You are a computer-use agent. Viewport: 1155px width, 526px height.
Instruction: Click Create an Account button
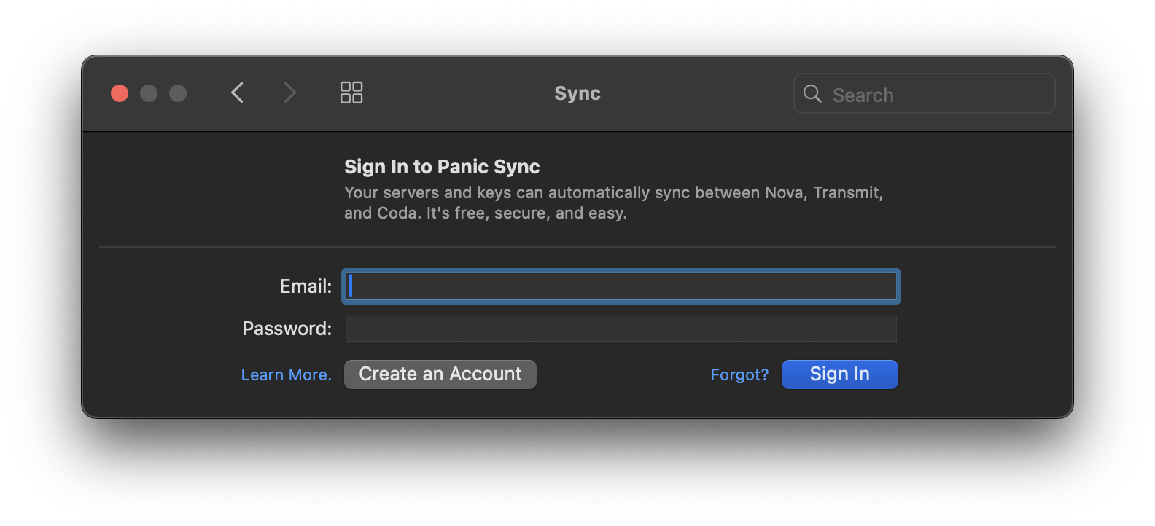[x=440, y=374]
